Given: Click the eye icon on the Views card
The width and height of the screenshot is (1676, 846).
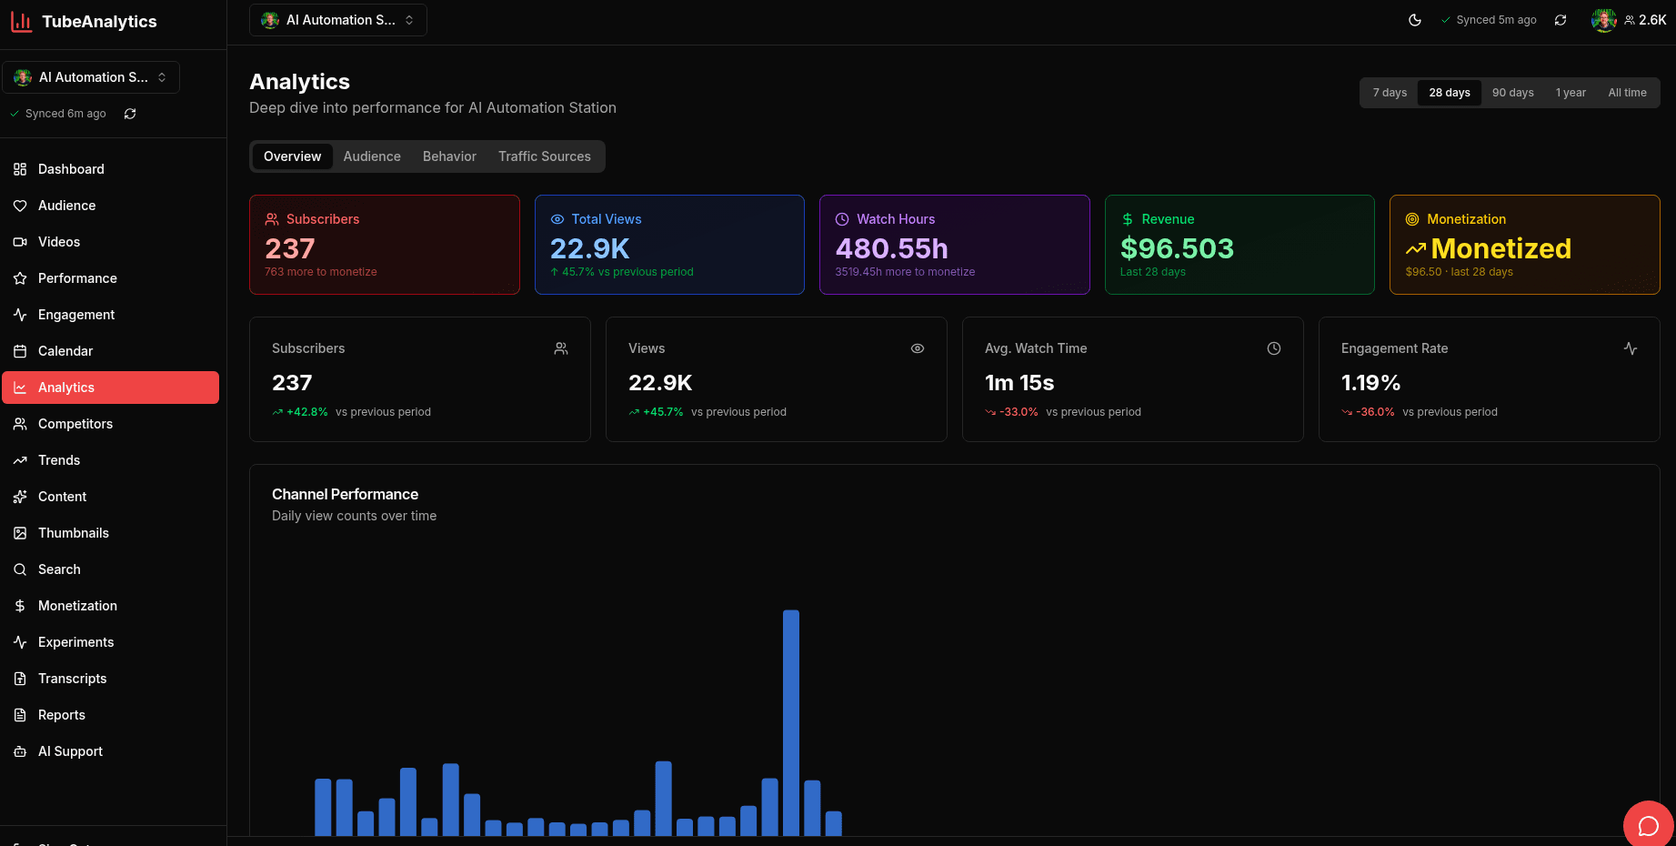Looking at the screenshot, I should click(x=917, y=348).
